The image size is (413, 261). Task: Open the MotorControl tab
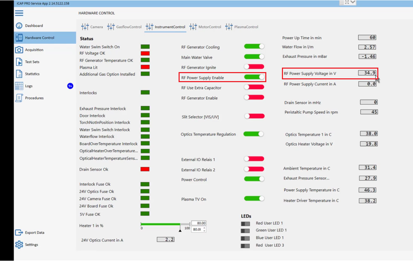(x=205, y=27)
